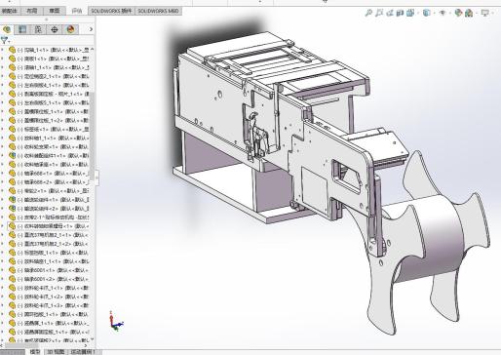Select the 标签纸<1> tree row text
Screen dimensions: 501x355
[x=53, y=129]
